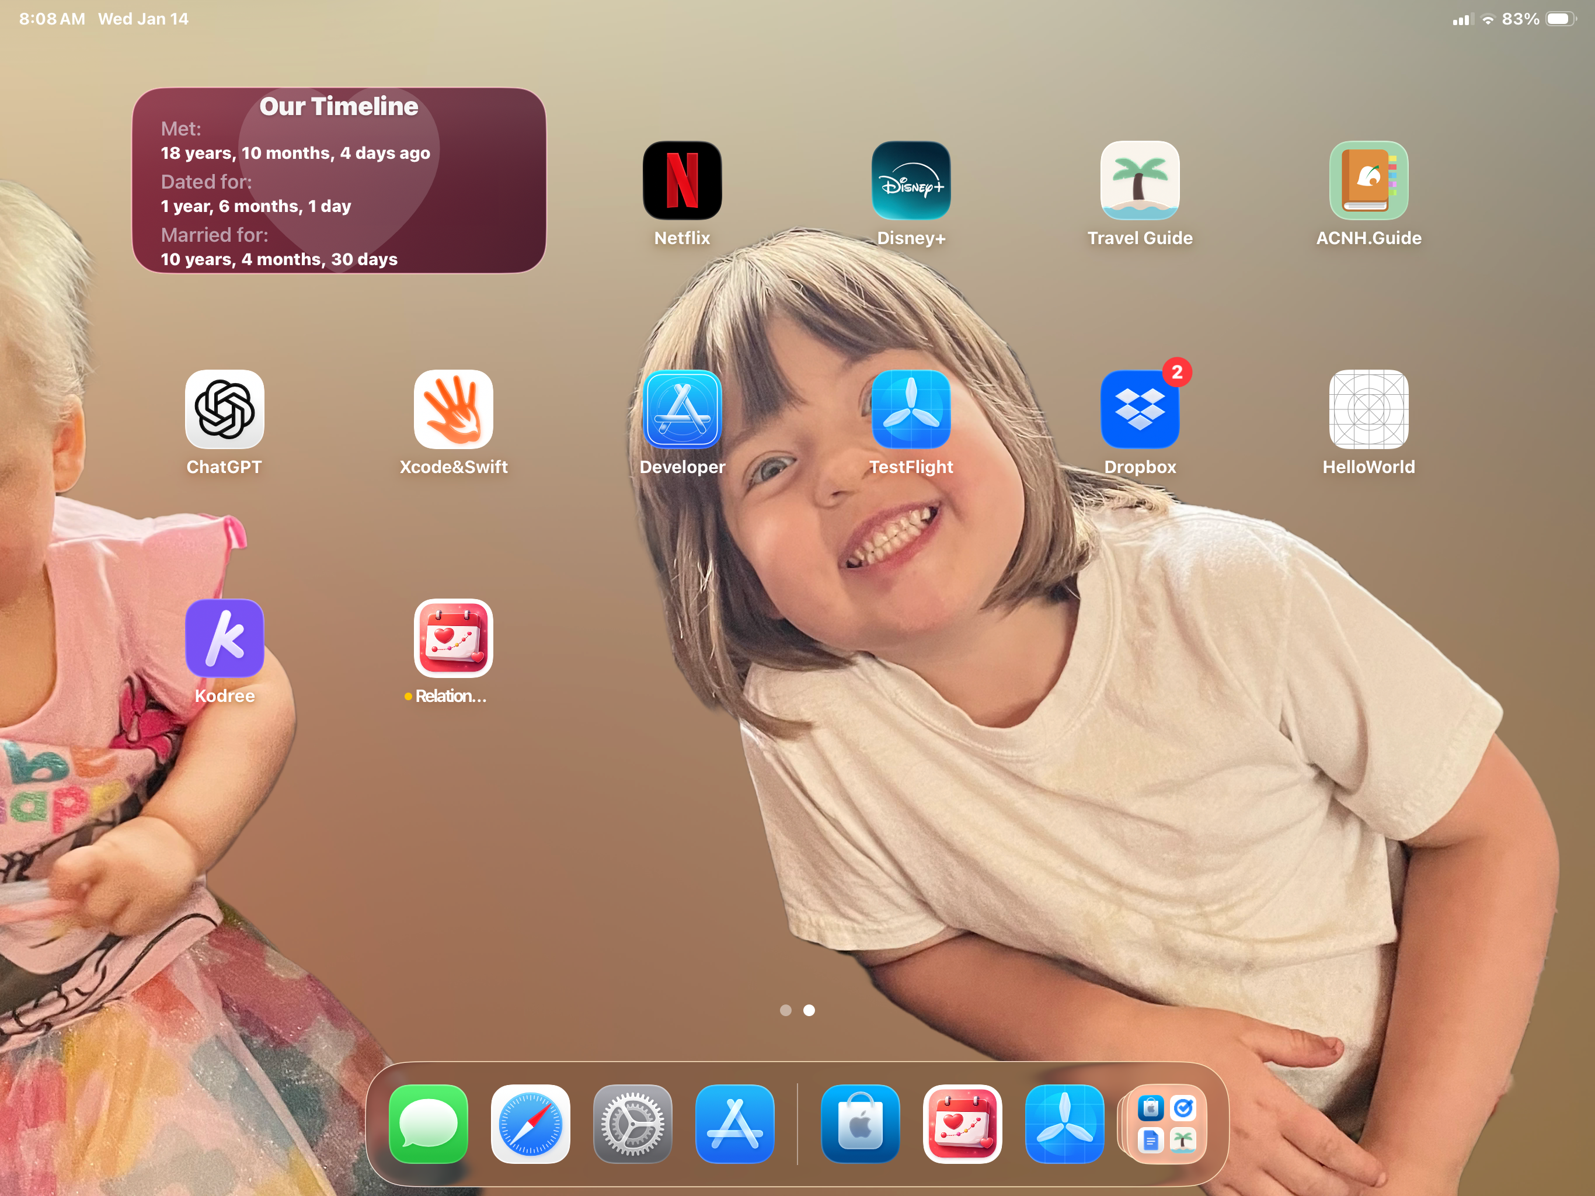
Task: Open the App Store in the dock
Action: coord(735,1124)
